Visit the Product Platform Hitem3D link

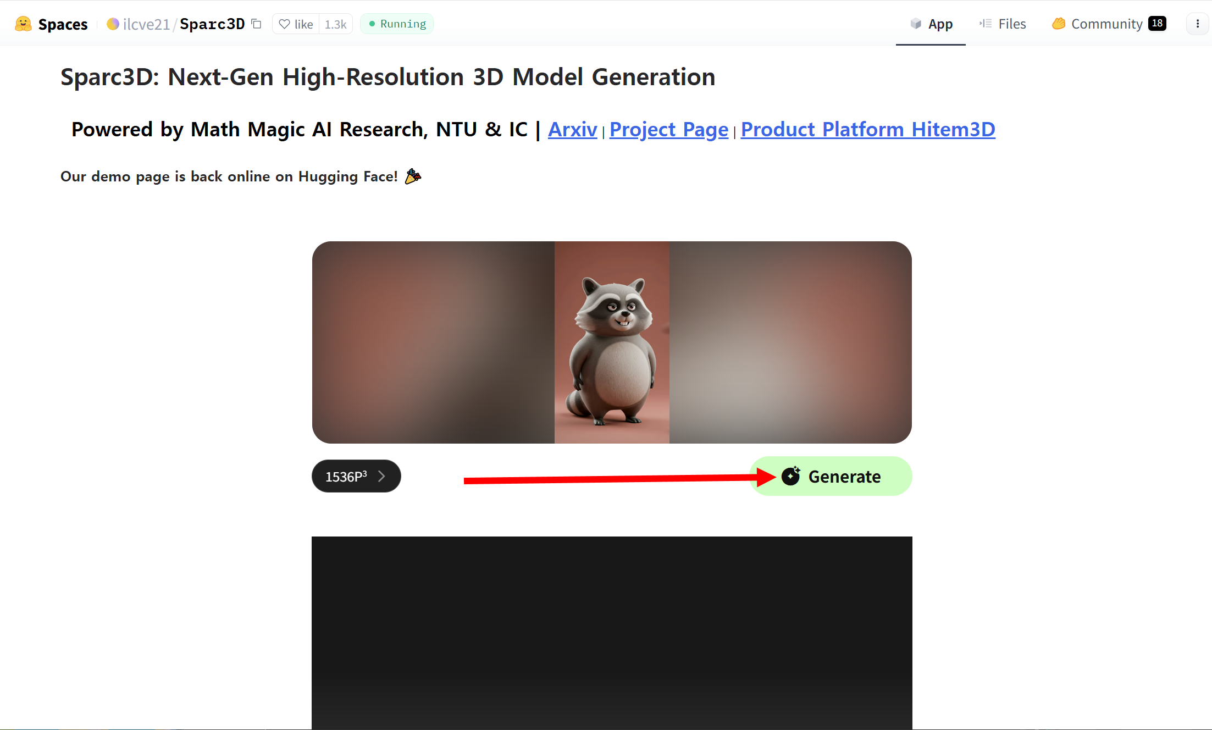click(x=867, y=129)
